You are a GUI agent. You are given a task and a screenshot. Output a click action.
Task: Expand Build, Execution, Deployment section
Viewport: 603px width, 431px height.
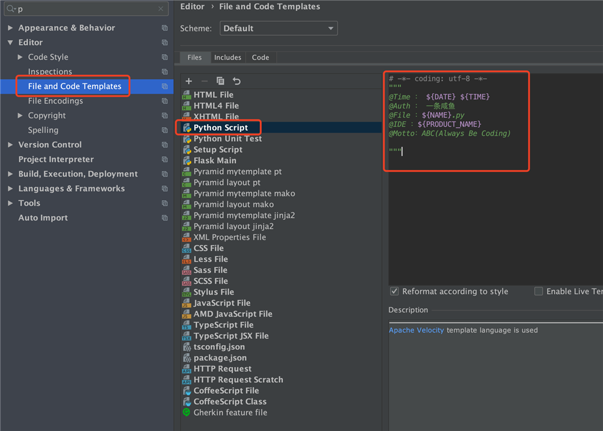(x=10, y=174)
